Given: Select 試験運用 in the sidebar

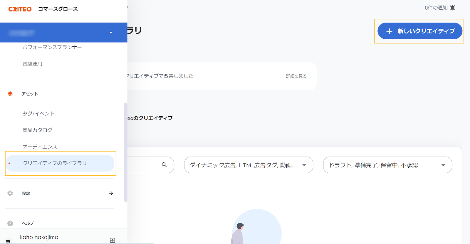Looking at the screenshot, I should [32, 64].
